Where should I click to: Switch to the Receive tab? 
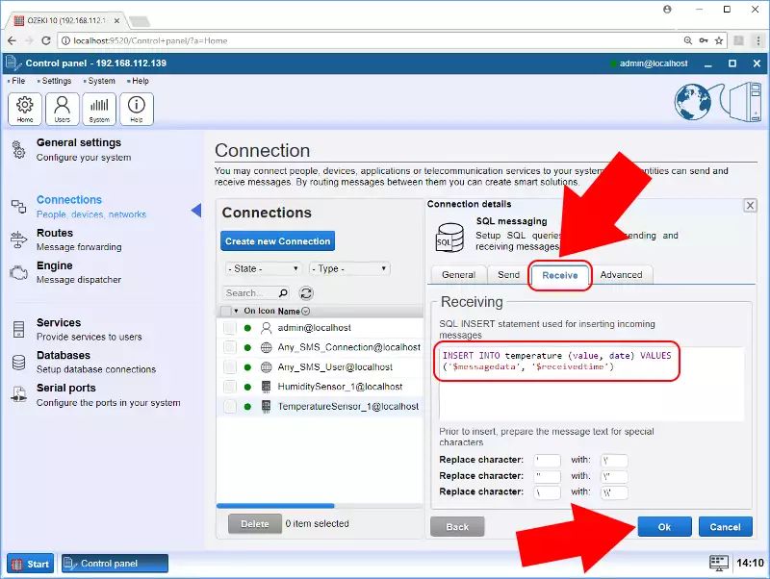(x=560, y=275)
